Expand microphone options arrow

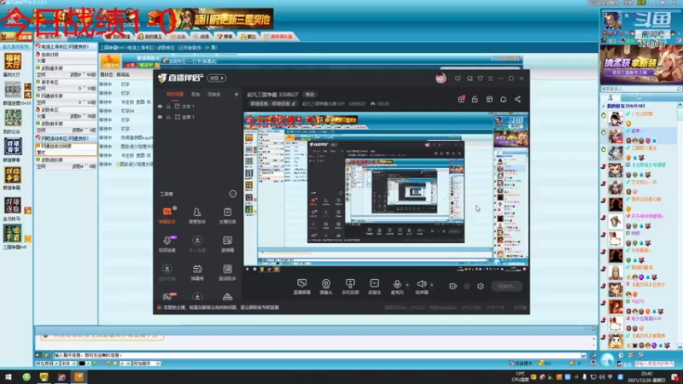click(407, 285)
